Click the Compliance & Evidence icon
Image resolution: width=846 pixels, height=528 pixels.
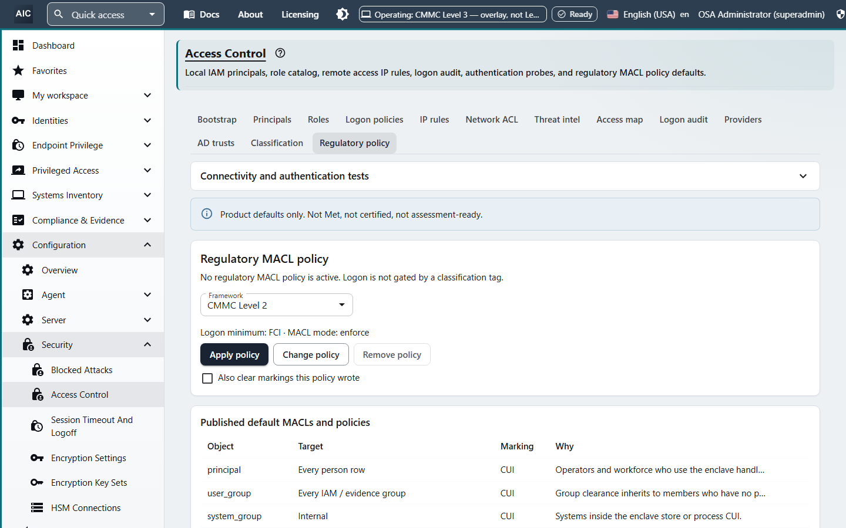tap(18, 220)
